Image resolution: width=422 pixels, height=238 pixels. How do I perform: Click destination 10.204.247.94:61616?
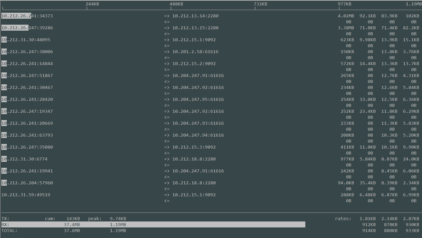tap(198, 135)
